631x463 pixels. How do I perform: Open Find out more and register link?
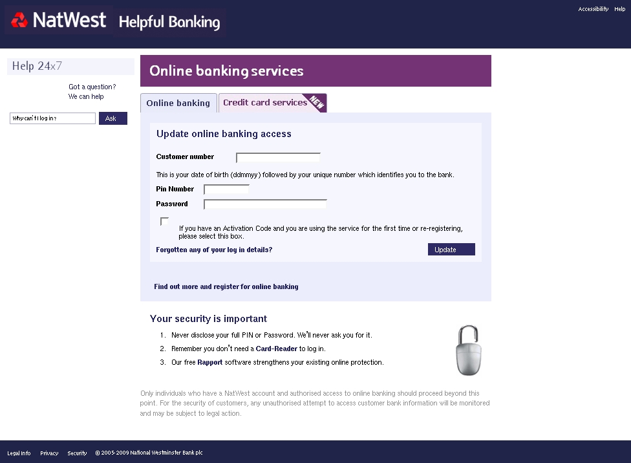pos(226,286)
